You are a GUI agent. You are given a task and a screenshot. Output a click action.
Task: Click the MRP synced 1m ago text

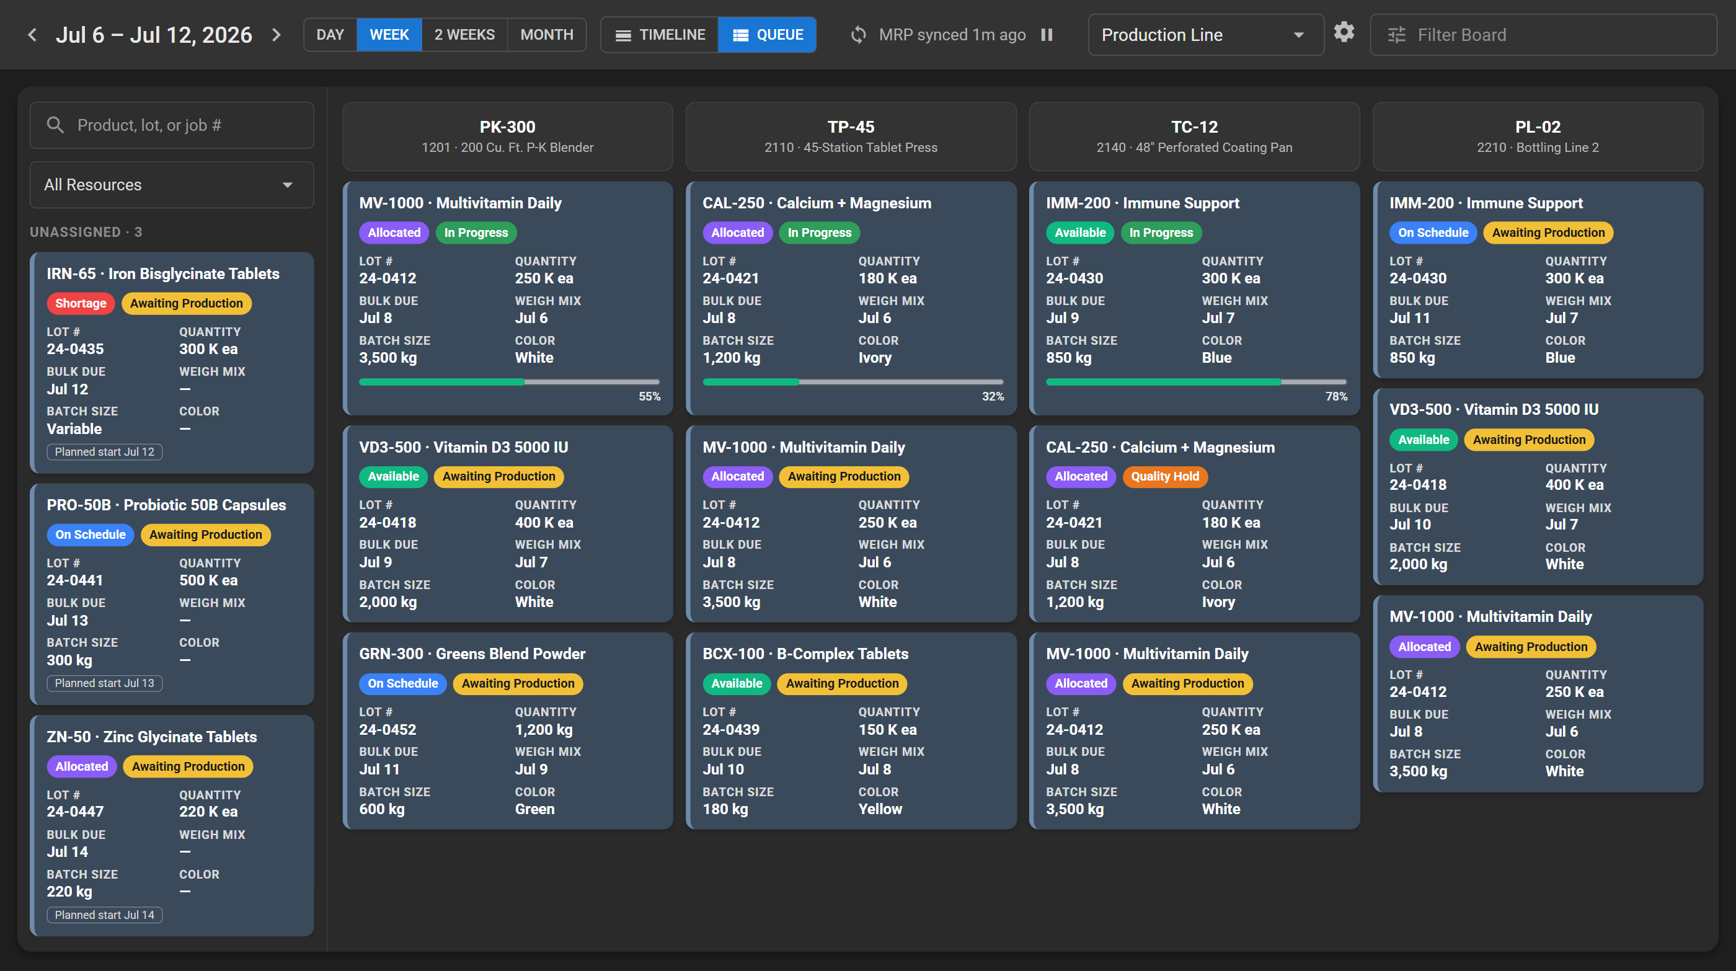[952, 34]
